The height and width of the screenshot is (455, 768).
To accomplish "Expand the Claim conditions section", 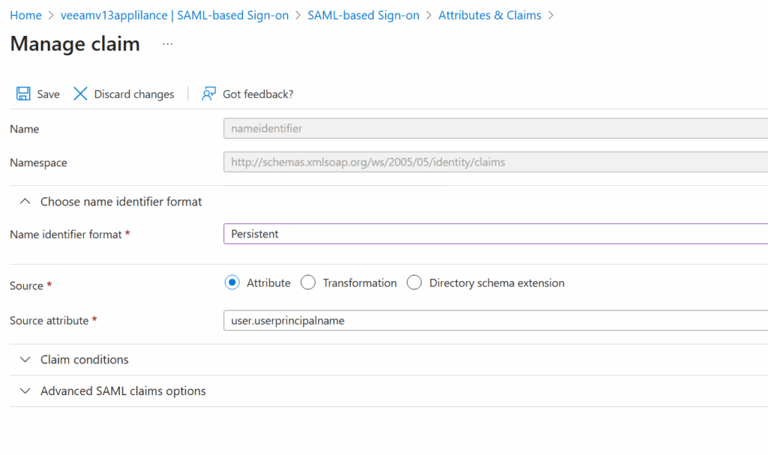I will 25,360.
